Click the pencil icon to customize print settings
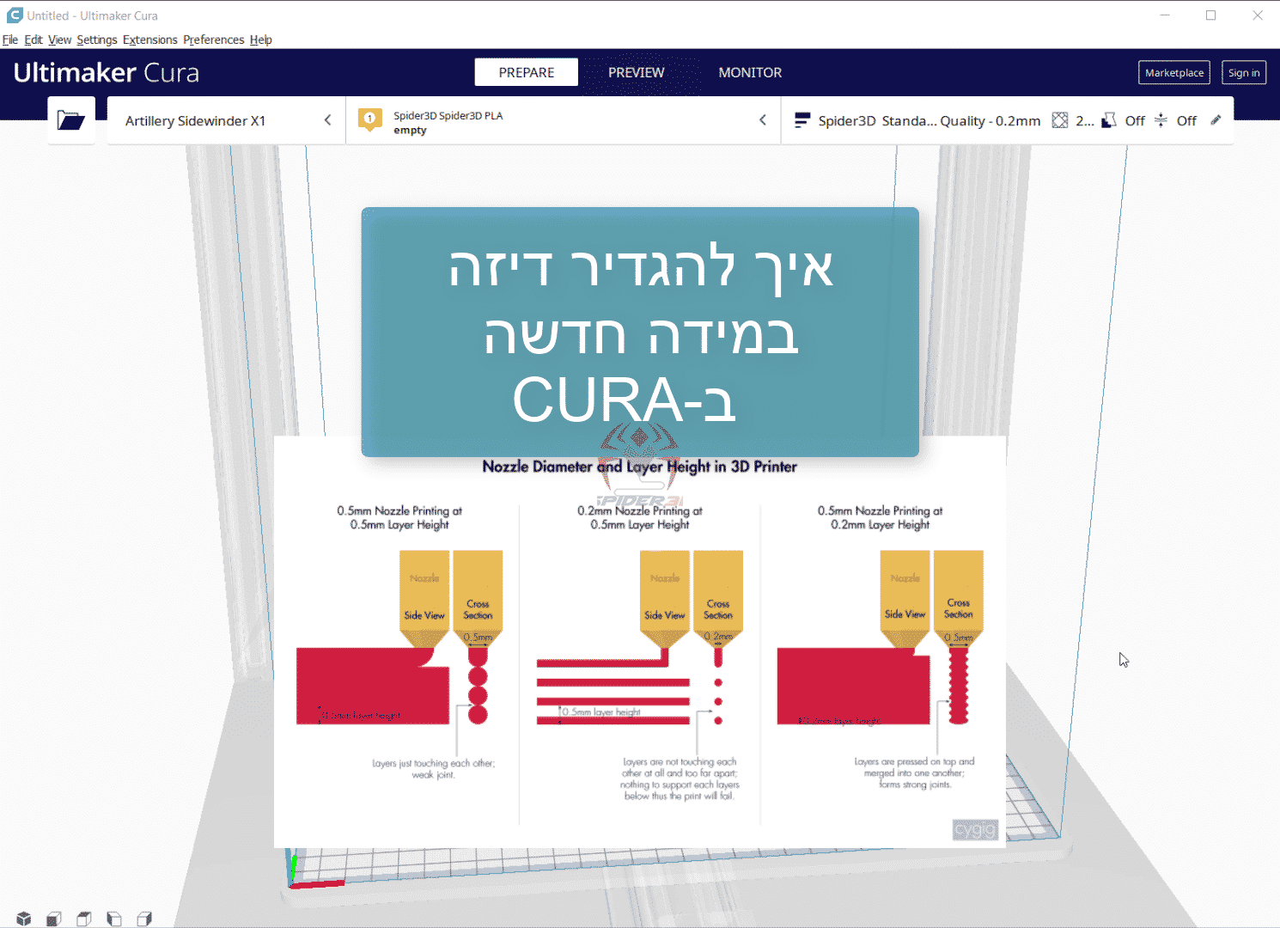This screenshot has height=928, width=1280. pos(1216,120)
